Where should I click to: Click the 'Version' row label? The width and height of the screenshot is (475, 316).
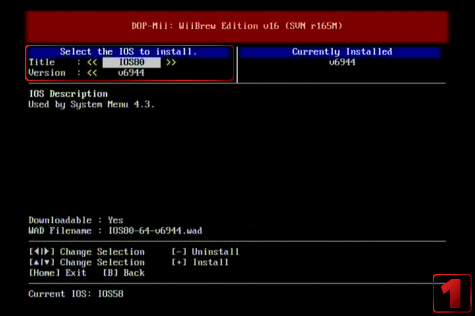(47, 73)
